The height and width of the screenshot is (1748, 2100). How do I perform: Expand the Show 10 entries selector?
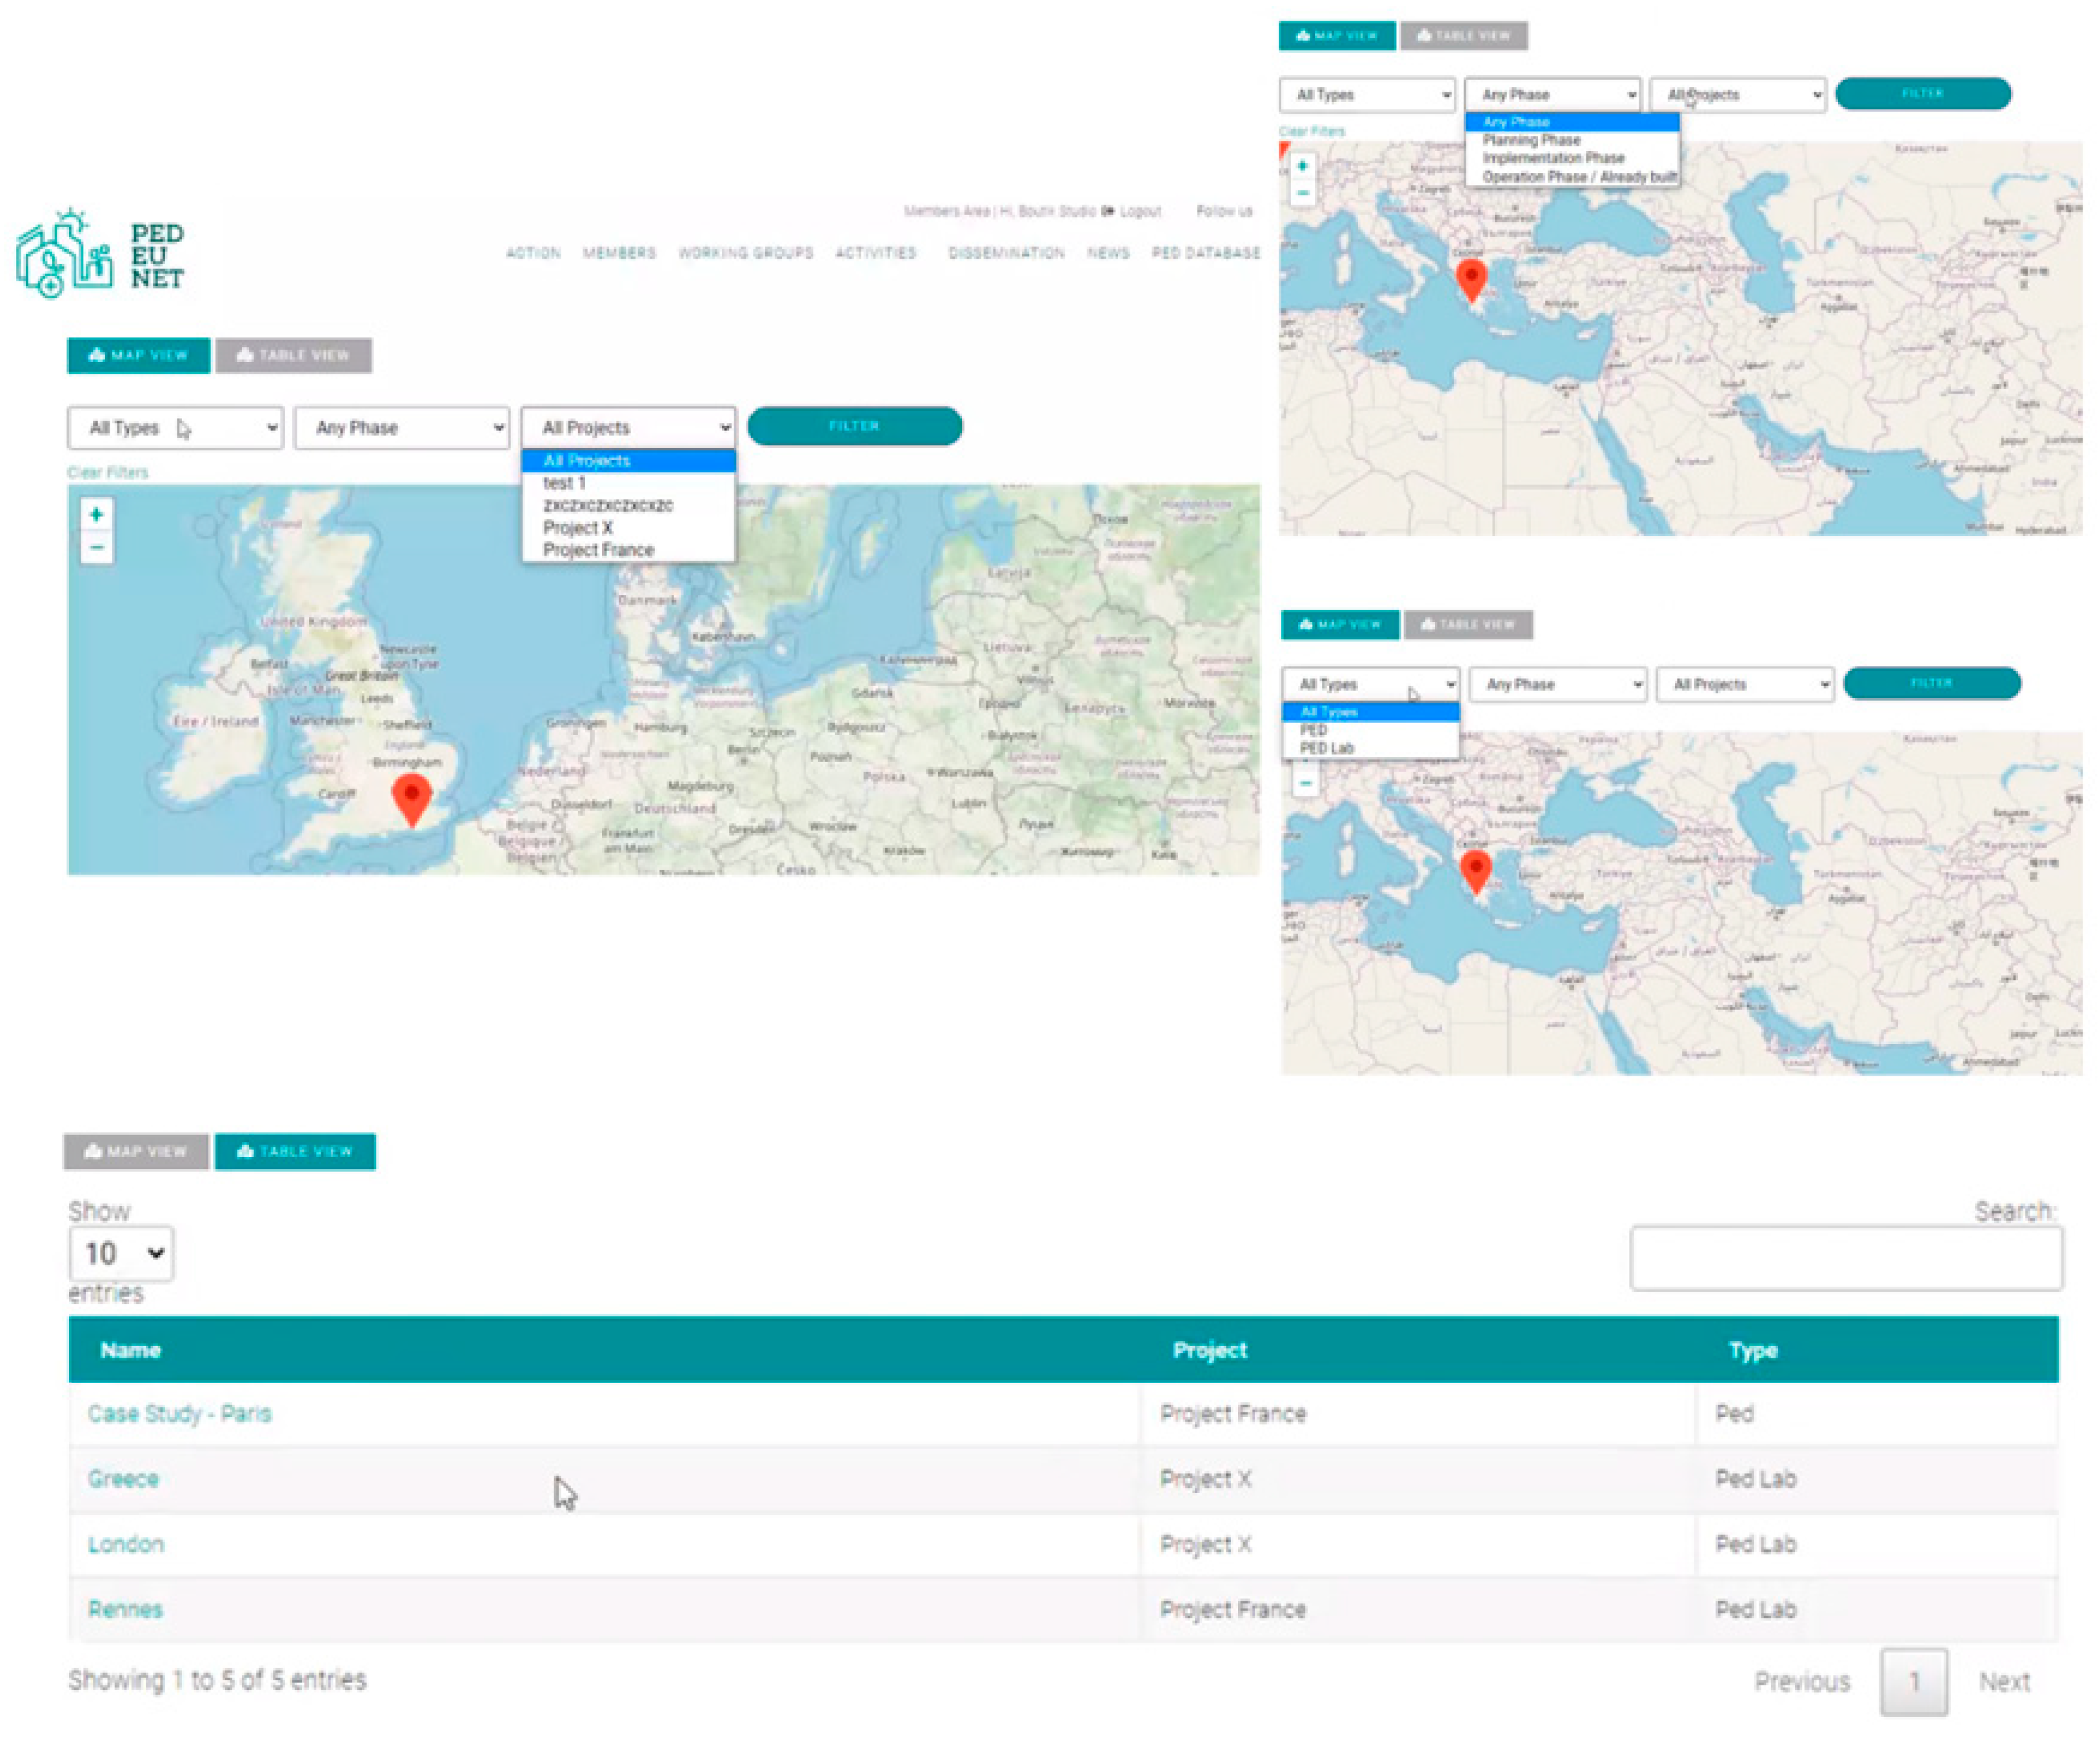(121, 1253)
